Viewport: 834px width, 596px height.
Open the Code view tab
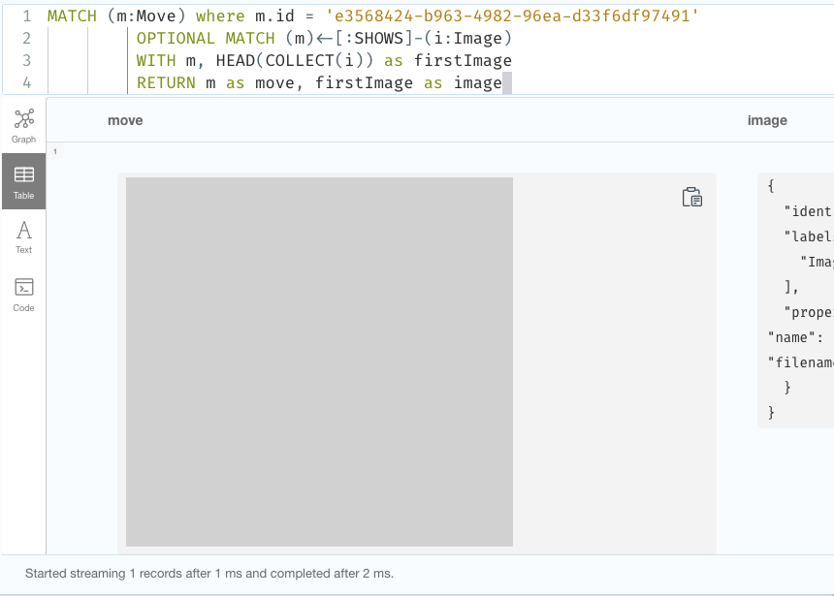pyautogui.click(x=24, y=295)
